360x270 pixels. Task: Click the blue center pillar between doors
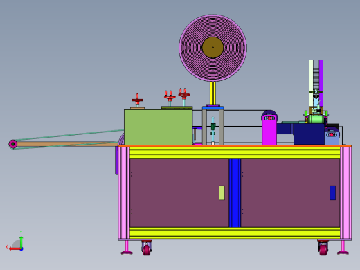[x=235, y=192]
